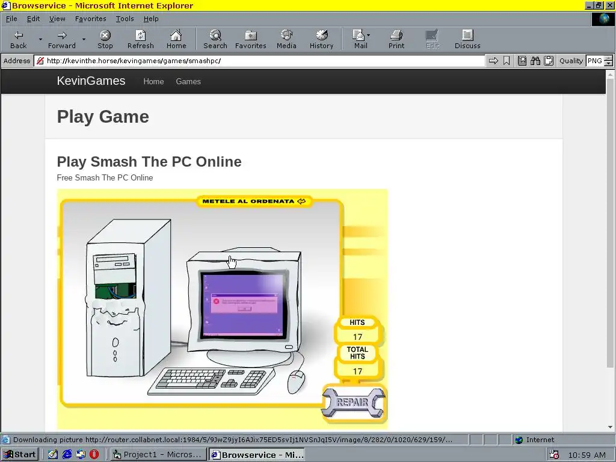616x462 pixels.
Task: Hit the PC tower case
Action: (x=128, y=298)
